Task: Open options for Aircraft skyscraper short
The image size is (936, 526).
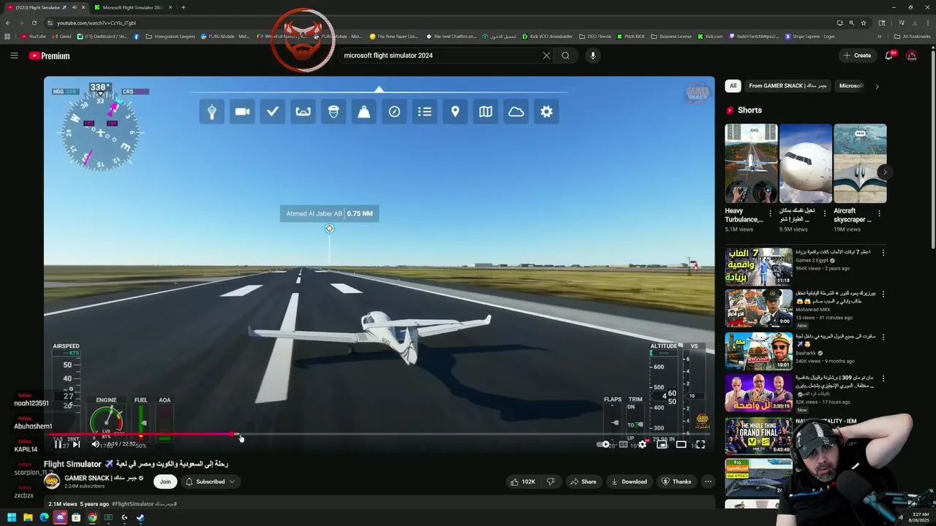Action: click(879, 214)
